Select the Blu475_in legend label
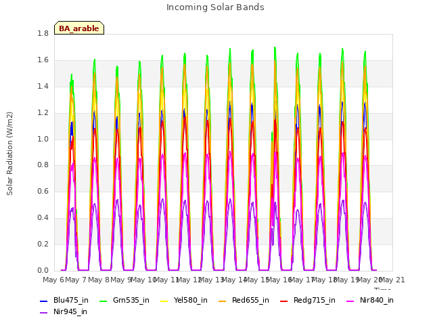The height and width of the screenshot is (325, 433). [71, 300]
